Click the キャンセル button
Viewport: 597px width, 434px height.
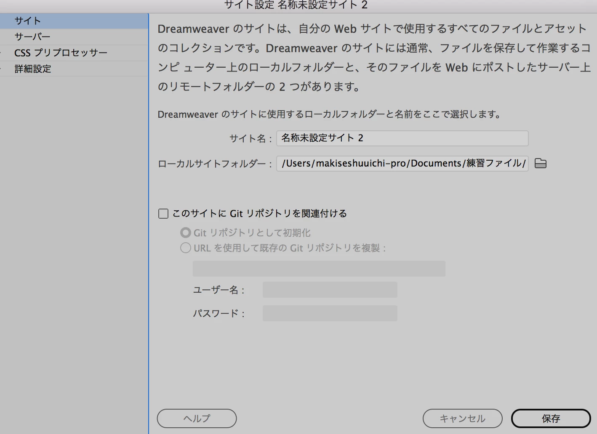[462, 418]
